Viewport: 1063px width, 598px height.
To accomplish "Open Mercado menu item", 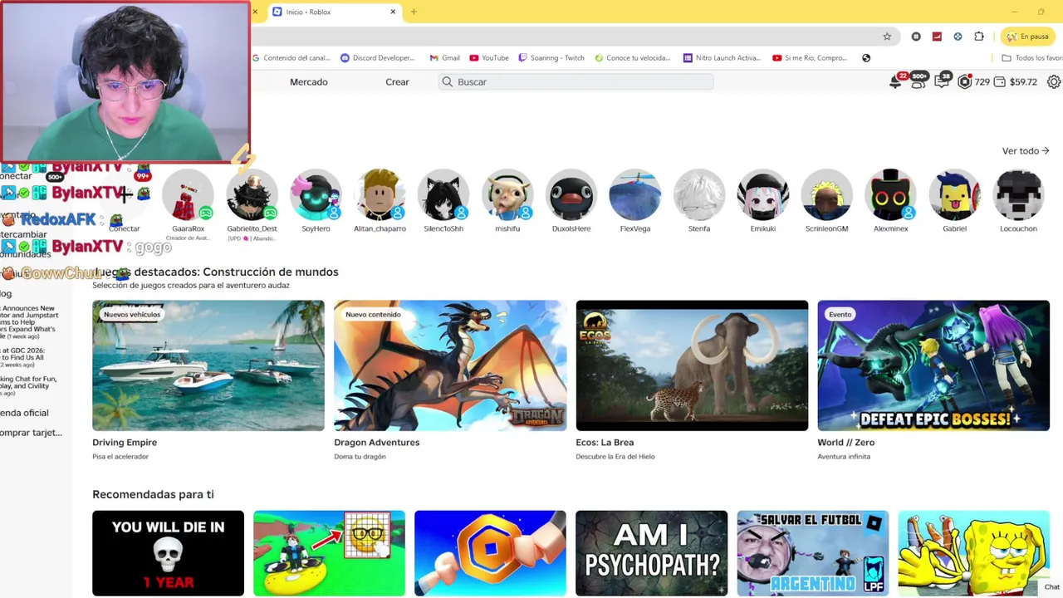I will [309, 82].
